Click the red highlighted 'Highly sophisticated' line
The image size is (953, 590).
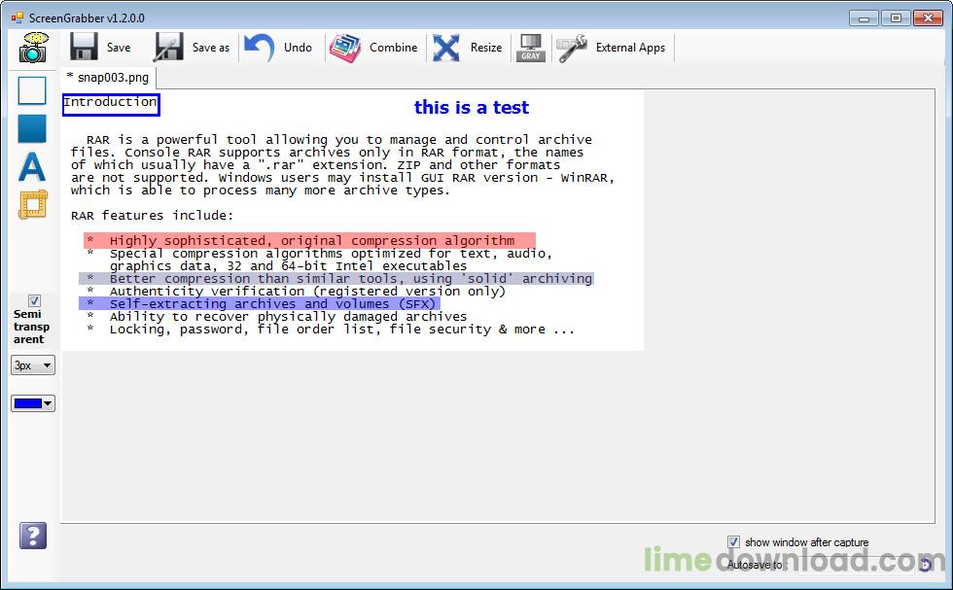pos(309,241)
